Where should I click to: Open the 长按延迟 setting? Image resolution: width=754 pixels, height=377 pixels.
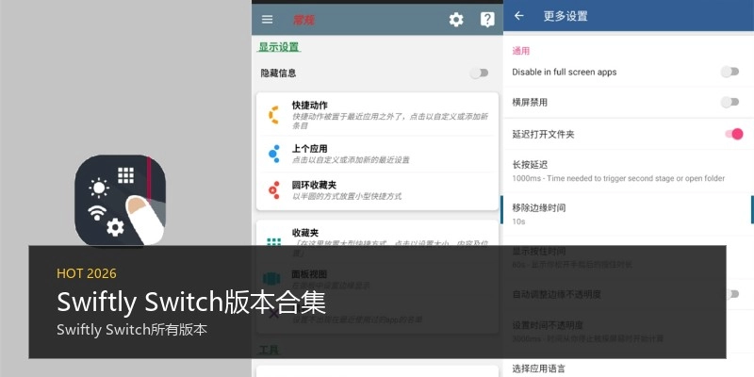(x=629, y=172)
